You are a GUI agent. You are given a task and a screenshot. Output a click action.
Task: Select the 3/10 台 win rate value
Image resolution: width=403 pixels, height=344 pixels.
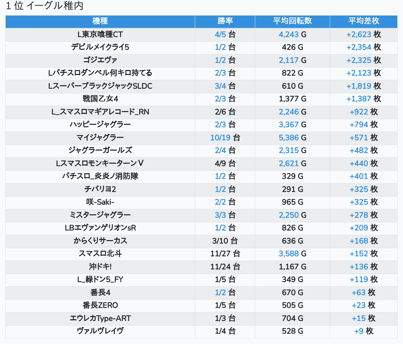click(225, 241)
